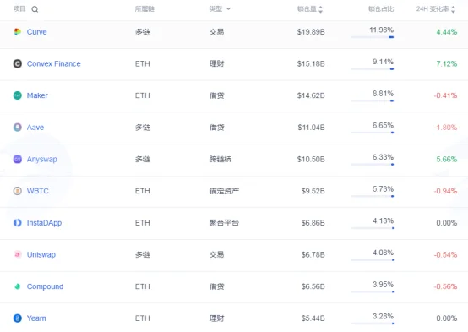
Task: Click the Convex Finance logo icon
Action: pos(17,63)
